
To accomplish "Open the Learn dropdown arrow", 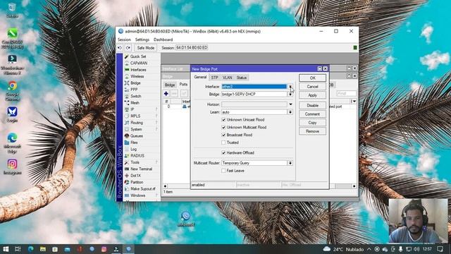I will coord(290,112).
